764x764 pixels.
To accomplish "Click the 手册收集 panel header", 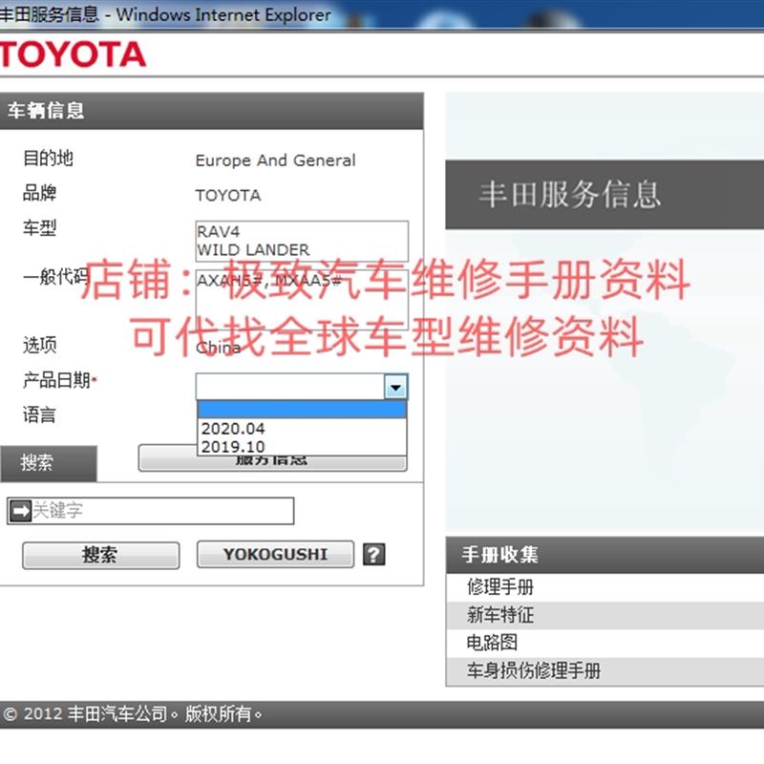I will [605, 555].
